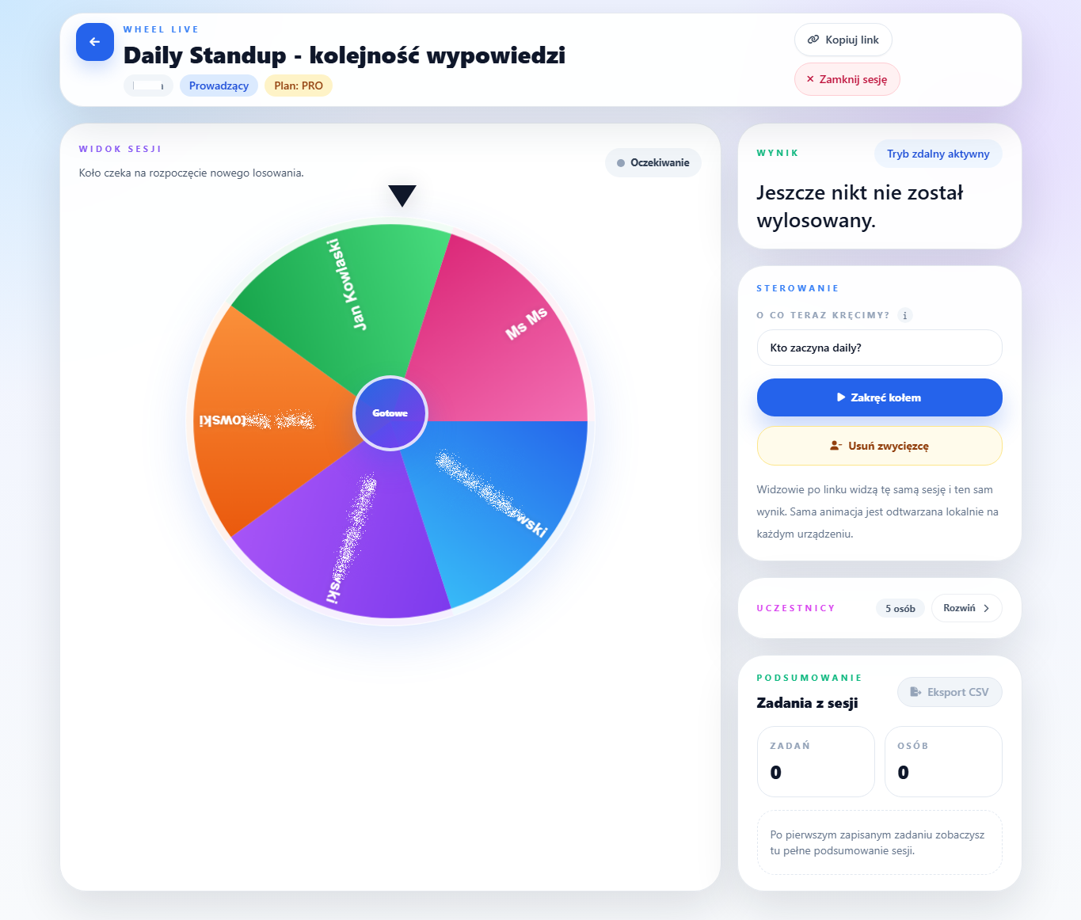Click the Tryb zdalny aktywny badge
The height and width of the screenshot is (920, 1081).
click(938, 154)
